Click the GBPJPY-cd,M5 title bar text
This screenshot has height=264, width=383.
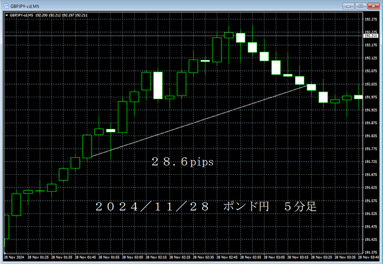coord(25,6)
